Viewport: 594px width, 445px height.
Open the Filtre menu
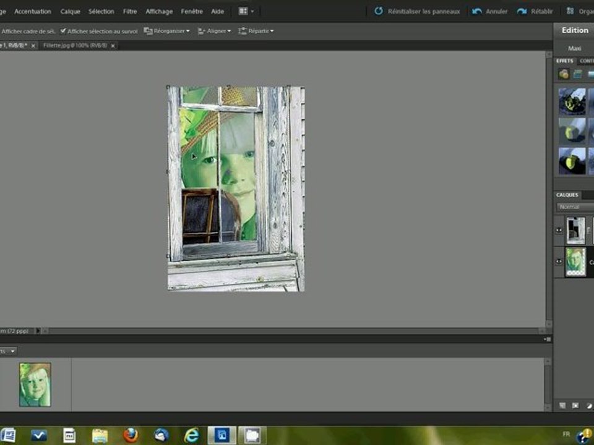[x=130, y=11]
